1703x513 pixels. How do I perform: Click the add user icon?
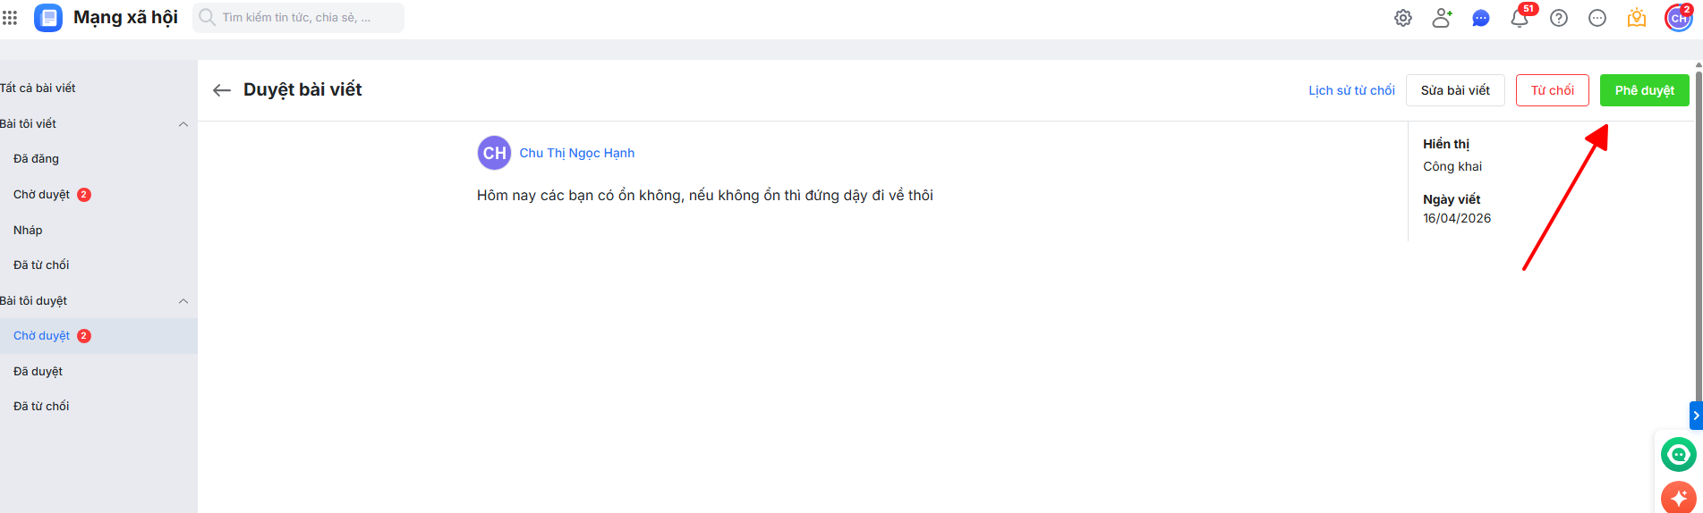point(1441,18)
